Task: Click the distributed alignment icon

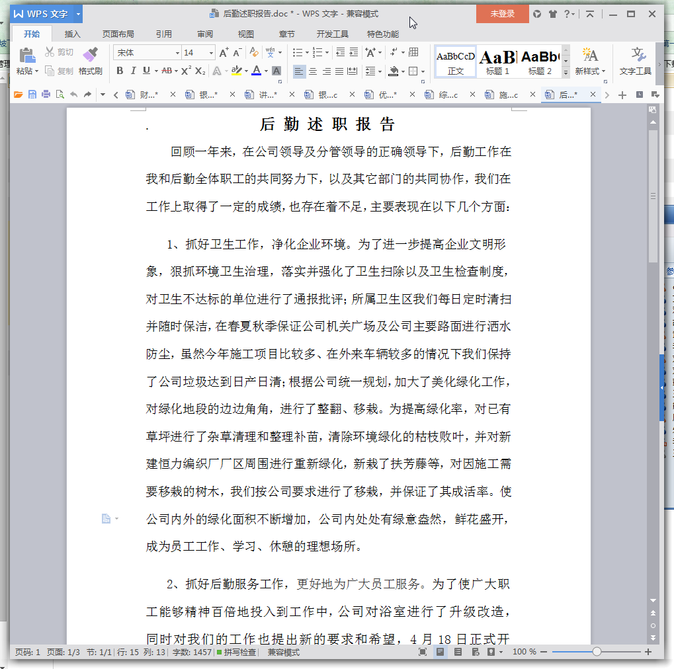Action: pos(352,71)
